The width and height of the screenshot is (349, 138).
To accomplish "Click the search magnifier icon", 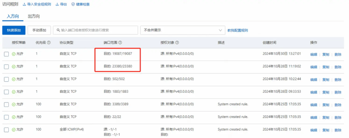I will 58,30.
